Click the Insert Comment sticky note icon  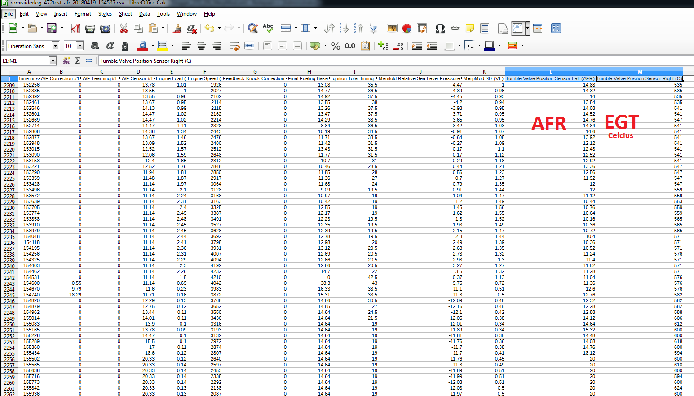point(470,29)
